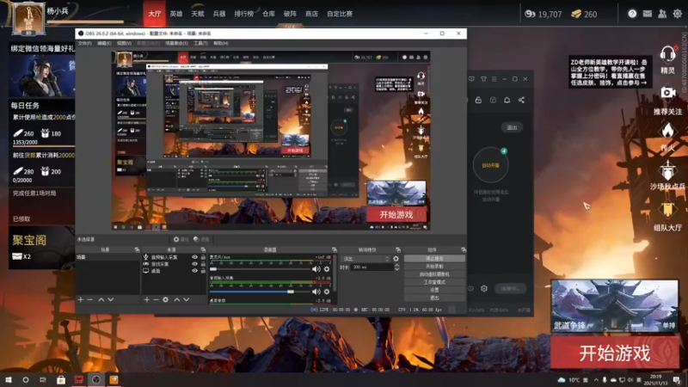Open the 组队大厅 team lobby icon
This screenshot has height=387, width=688.
coord(667,210)
